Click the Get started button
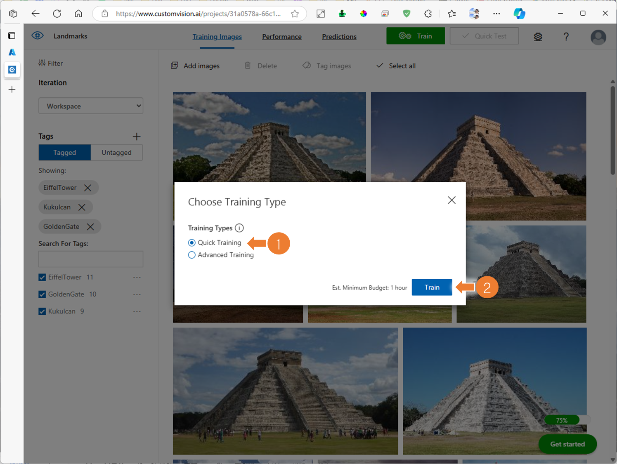 [x=567, y=444]
